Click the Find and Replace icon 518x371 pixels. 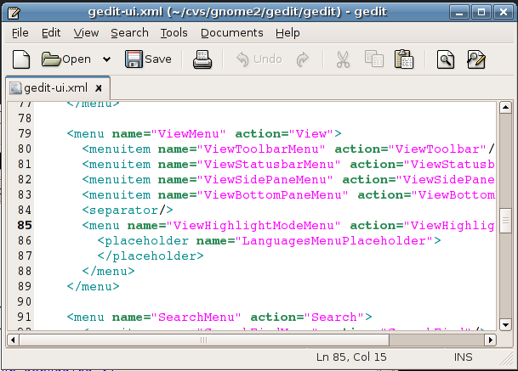pos(476,59)
